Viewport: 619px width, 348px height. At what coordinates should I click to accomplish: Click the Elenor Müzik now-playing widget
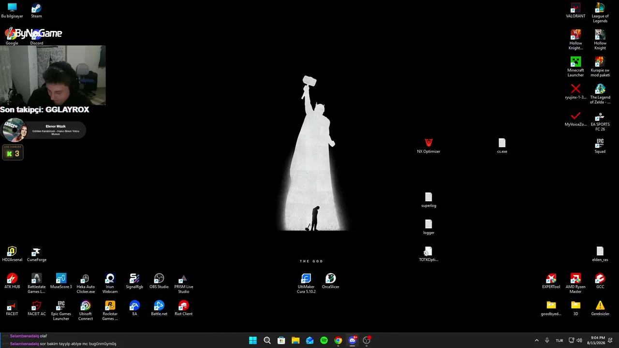(44, 130)
